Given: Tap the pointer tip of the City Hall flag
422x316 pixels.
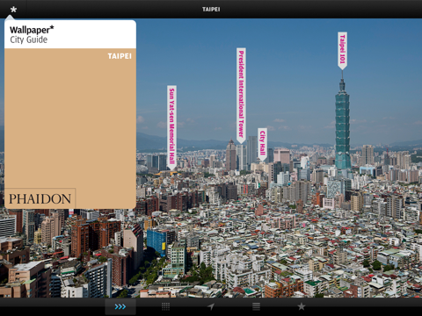Looking at the screenshot, I should click(262, 160).
